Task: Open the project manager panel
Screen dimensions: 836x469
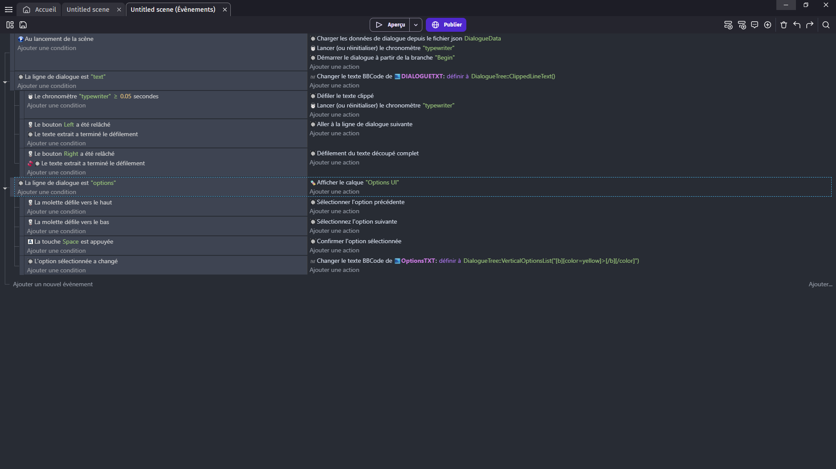Action: click(x=10, y=25)
